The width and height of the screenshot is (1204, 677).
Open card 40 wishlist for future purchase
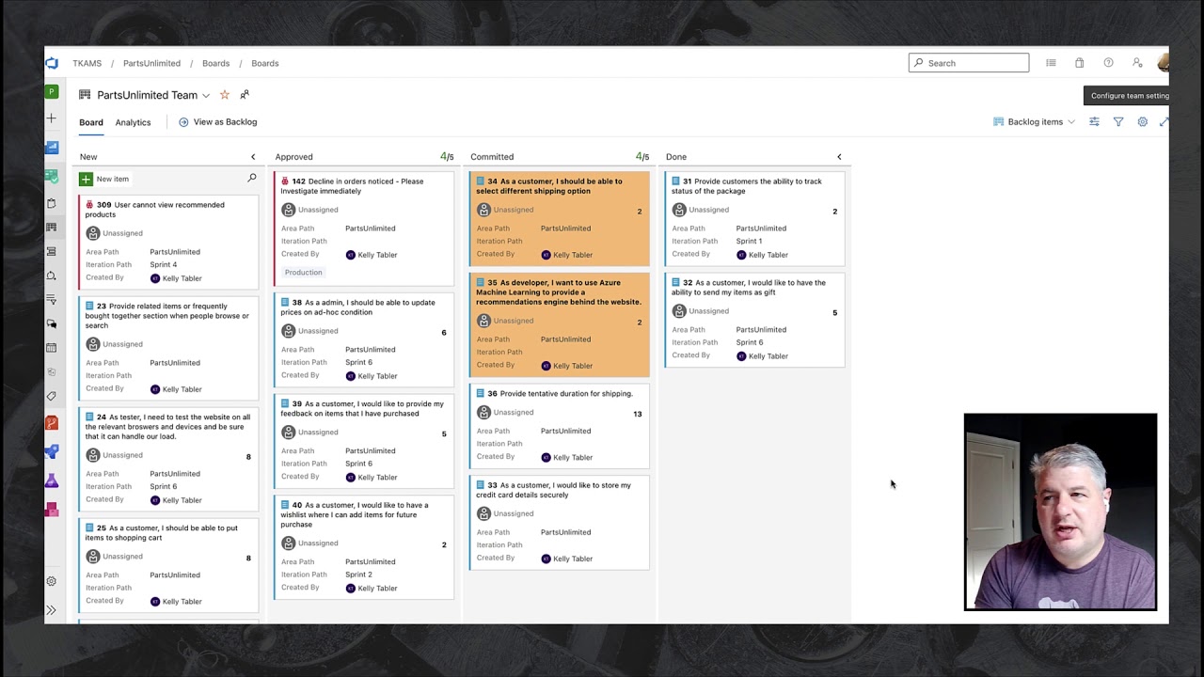click(355, 514)
